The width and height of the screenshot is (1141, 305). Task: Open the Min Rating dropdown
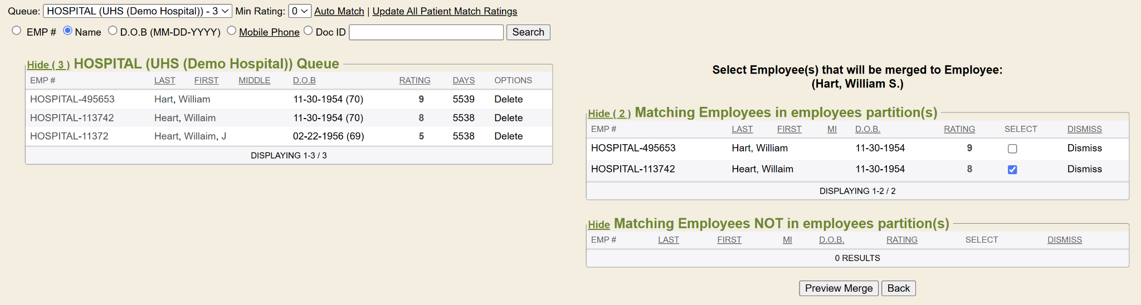pyautogui.click(x=300, y=11)
